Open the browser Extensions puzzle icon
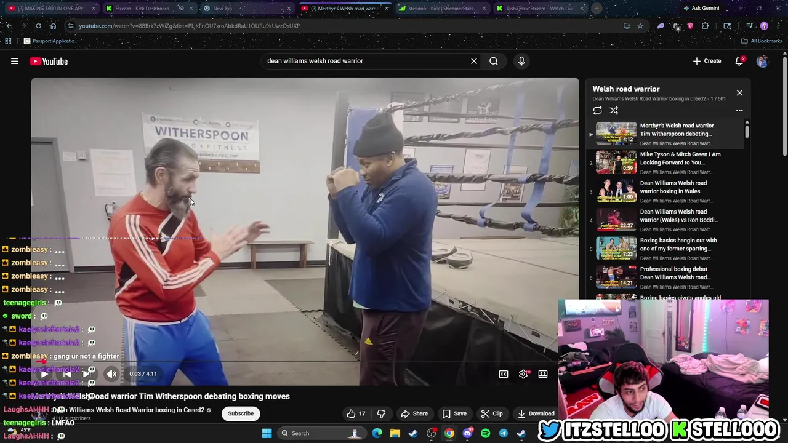Image resolution: width=788 pixels, height=443 pixels. pos(706,26)
